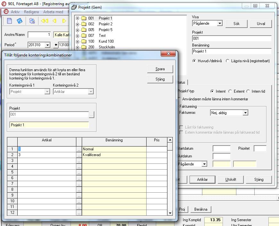Select Lägsta nivå (registrerbart) radio button
The image size is (279, 226).
227,61
